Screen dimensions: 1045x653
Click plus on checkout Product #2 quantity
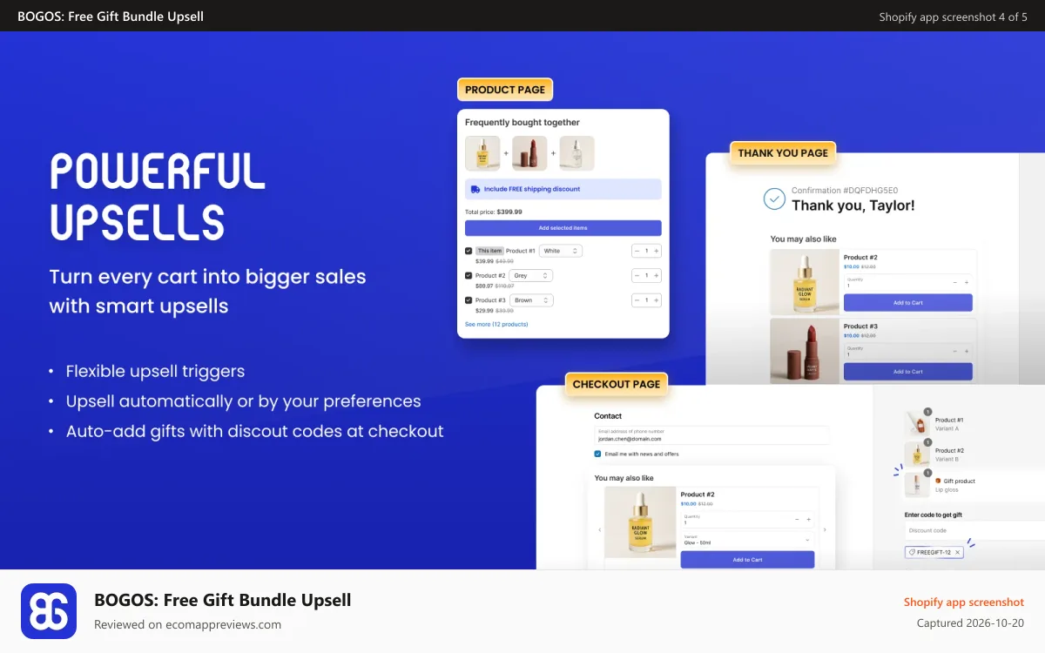809,520
